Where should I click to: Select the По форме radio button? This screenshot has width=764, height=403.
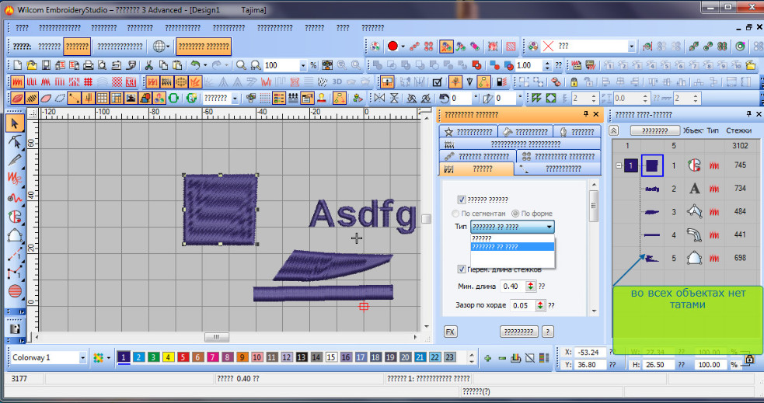pyautogui.click(x=515, y=213)
